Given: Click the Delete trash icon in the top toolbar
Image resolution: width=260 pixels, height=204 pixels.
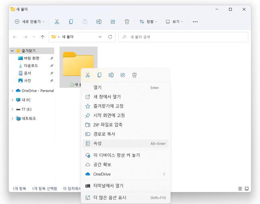Looking at the screenshot, I should (127, 22).
